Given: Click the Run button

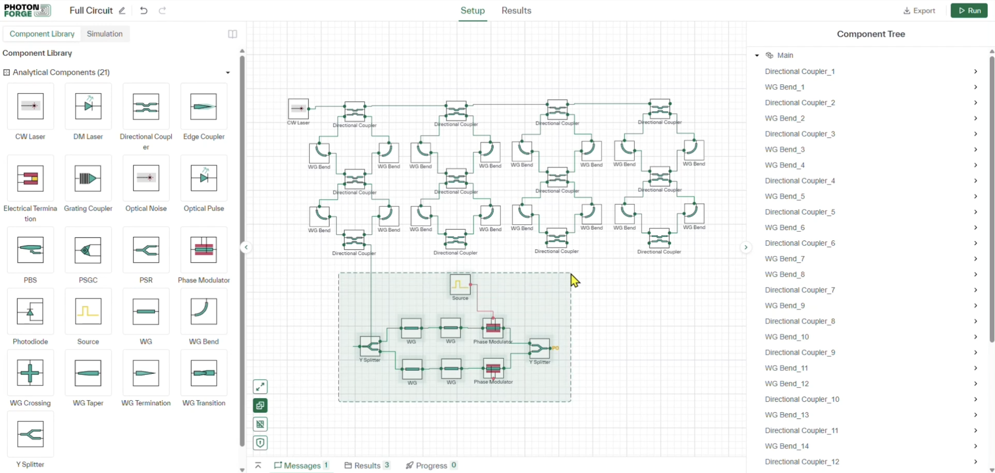Looking at the screenshot, I should (x=969, y=11).
